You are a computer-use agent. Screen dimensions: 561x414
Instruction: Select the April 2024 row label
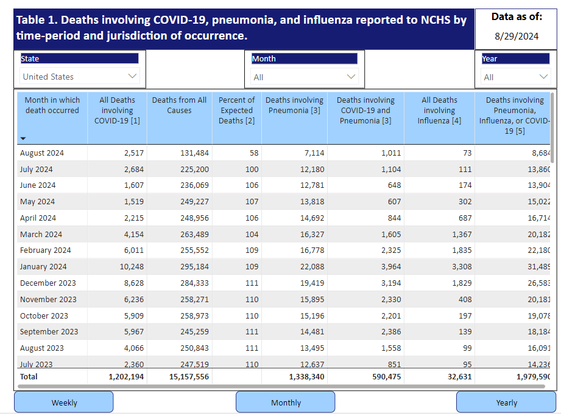pyautogui.click(x=38, y=218)
